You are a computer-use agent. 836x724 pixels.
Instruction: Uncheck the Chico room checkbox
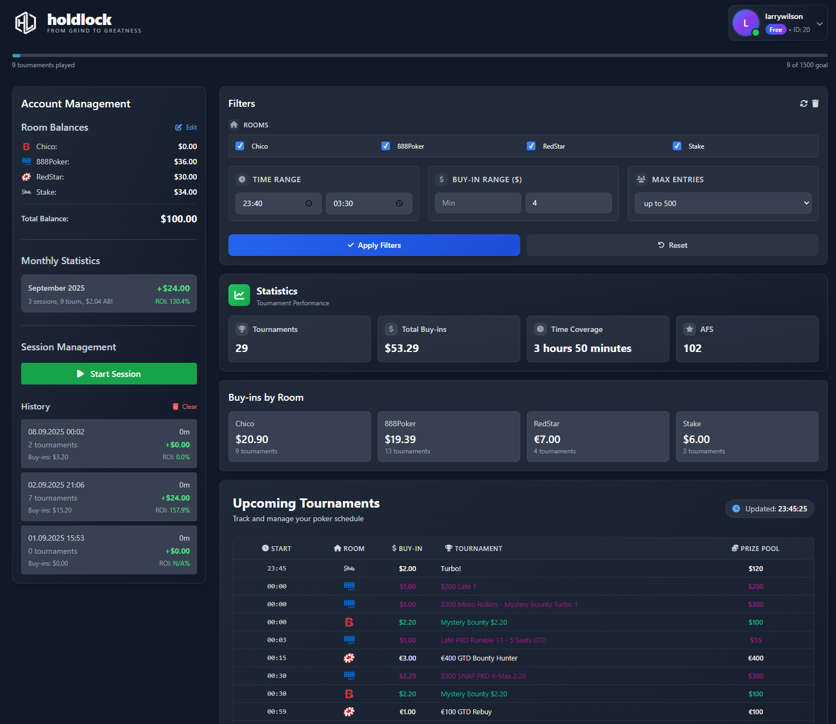click(240, 146)
